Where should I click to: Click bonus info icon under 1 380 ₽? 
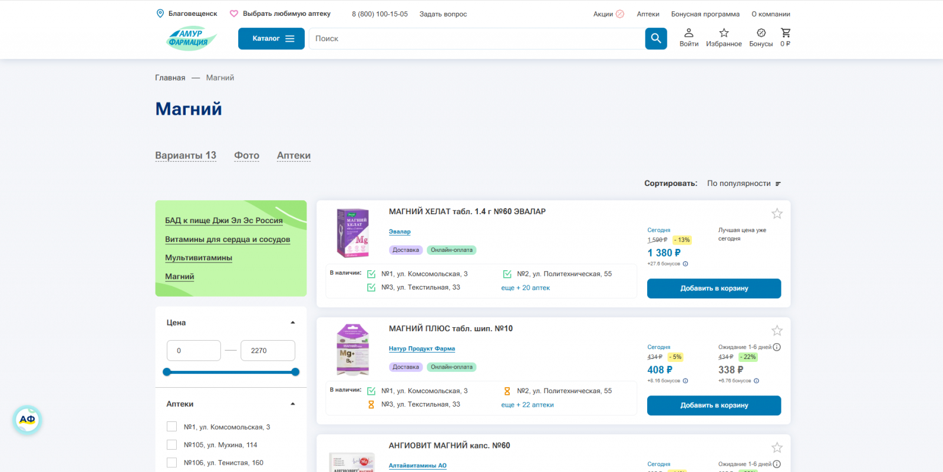coord(685,264)
